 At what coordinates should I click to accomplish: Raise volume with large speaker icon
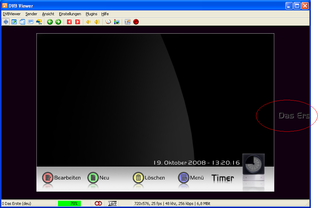[x=97, y=22]
